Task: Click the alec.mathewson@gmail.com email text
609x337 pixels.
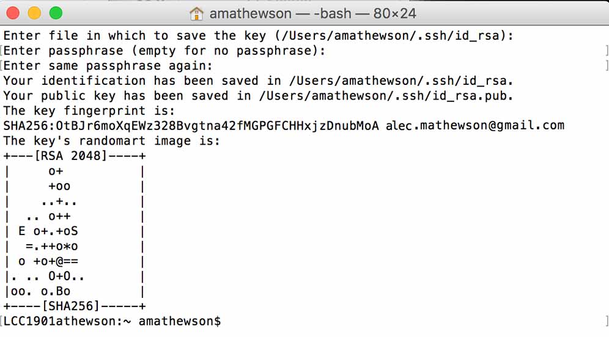Action: point(474,126)
